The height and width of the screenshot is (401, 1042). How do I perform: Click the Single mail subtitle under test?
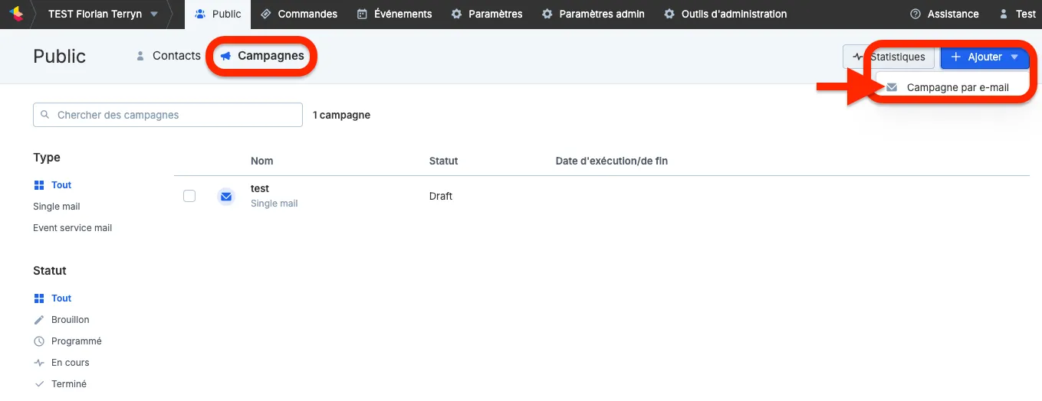pyautogui.click(x=274, y=204)
